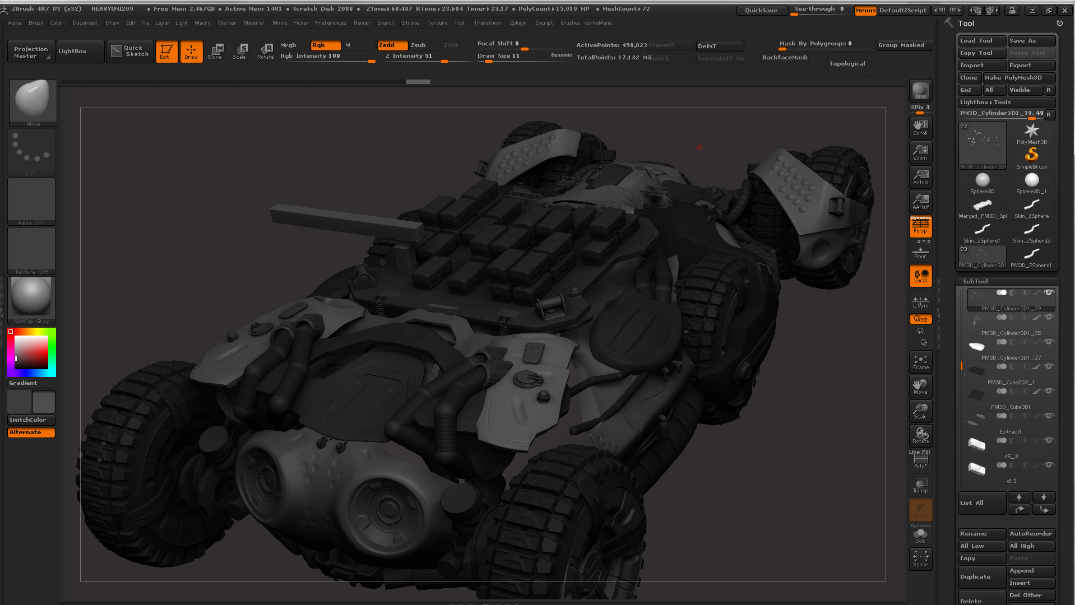Open Xpose exploded view
Image resolution: width=1075 pixels, height=605 pixels.
tap(920, 559)
